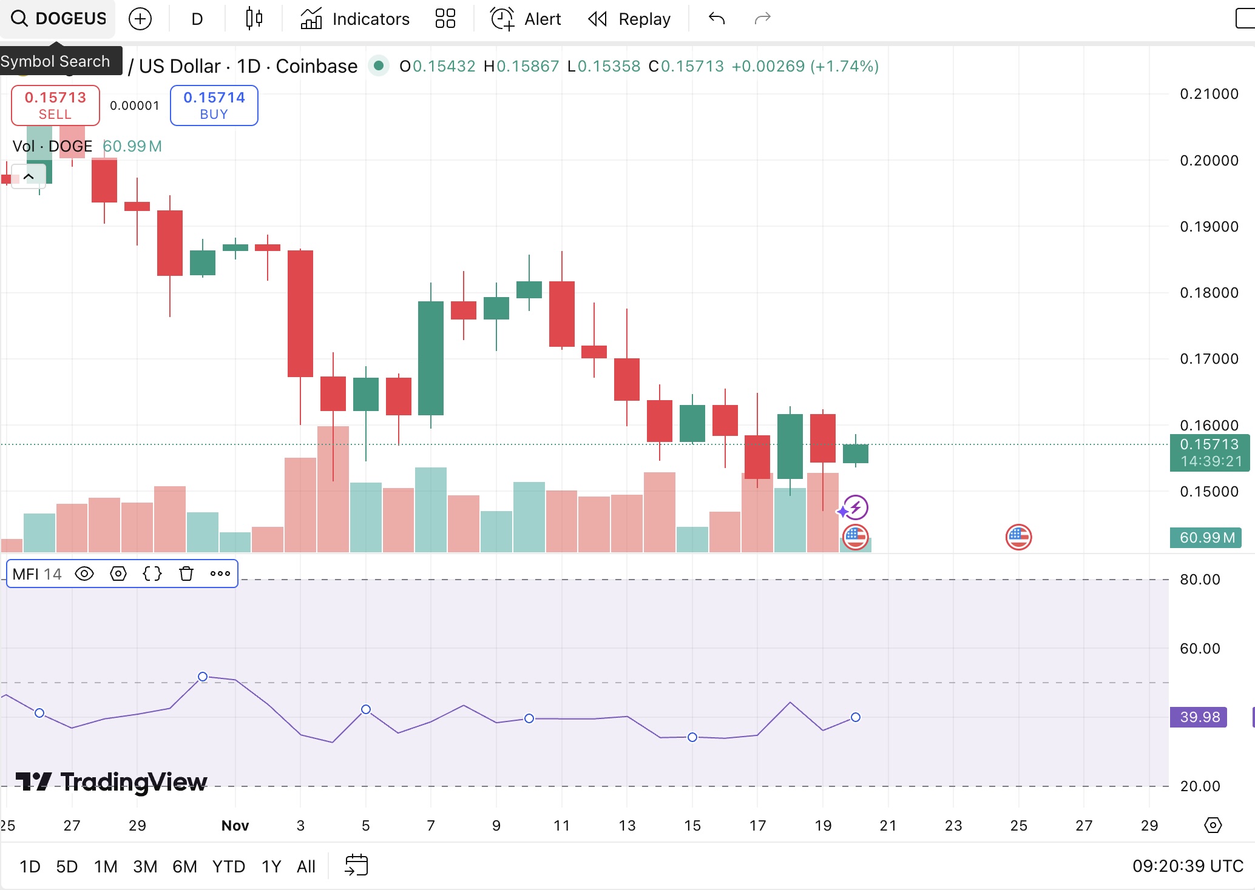
Task: Add a comparison symbol with the plus icon
Action: coord(140,19)
